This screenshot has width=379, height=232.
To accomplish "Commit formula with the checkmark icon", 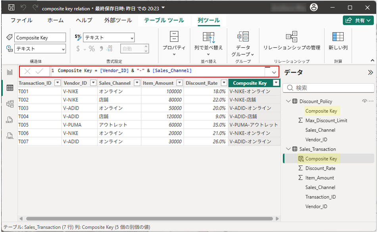I will pos(39,72).
